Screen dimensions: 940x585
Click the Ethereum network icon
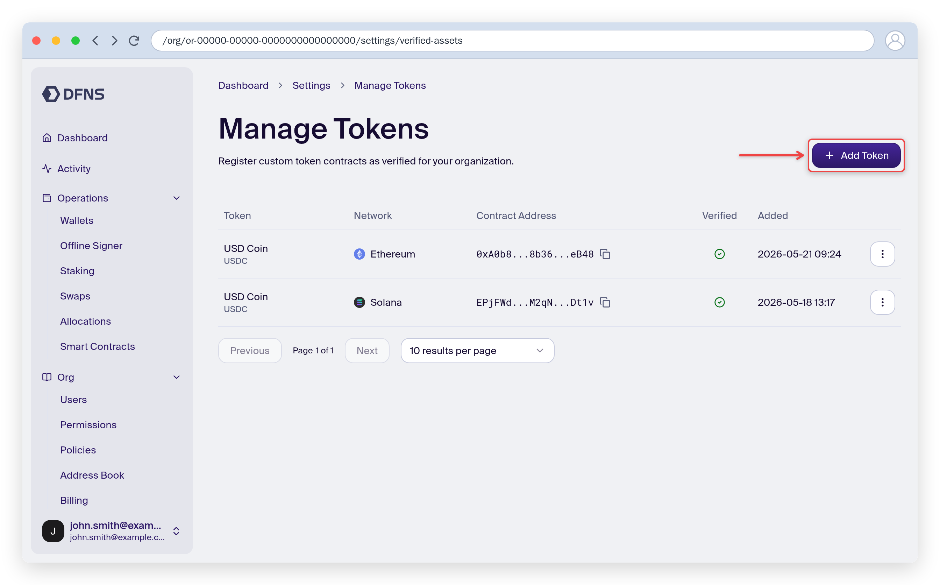[359, 254]
